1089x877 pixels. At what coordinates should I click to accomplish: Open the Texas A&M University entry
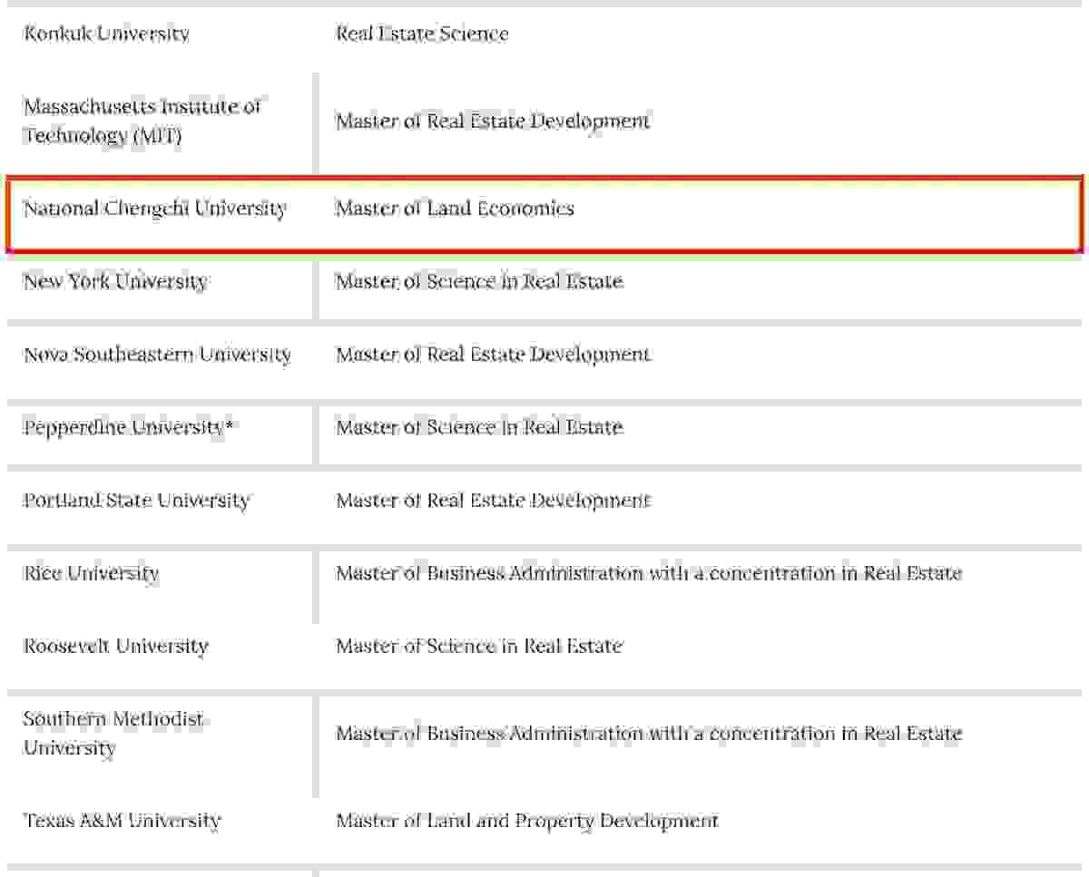(122, 821)
